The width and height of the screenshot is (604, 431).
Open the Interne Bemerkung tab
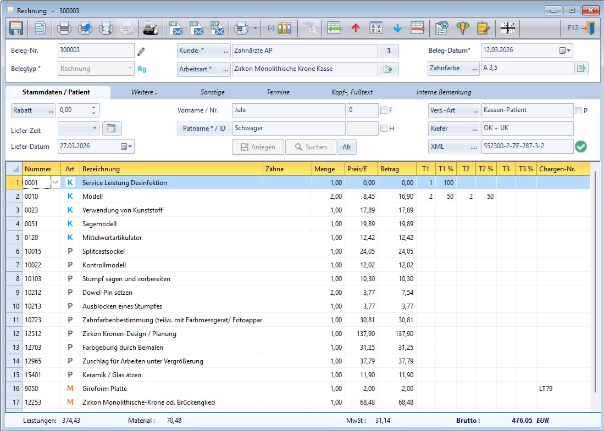pyautogui.click(x=444, y=92)
